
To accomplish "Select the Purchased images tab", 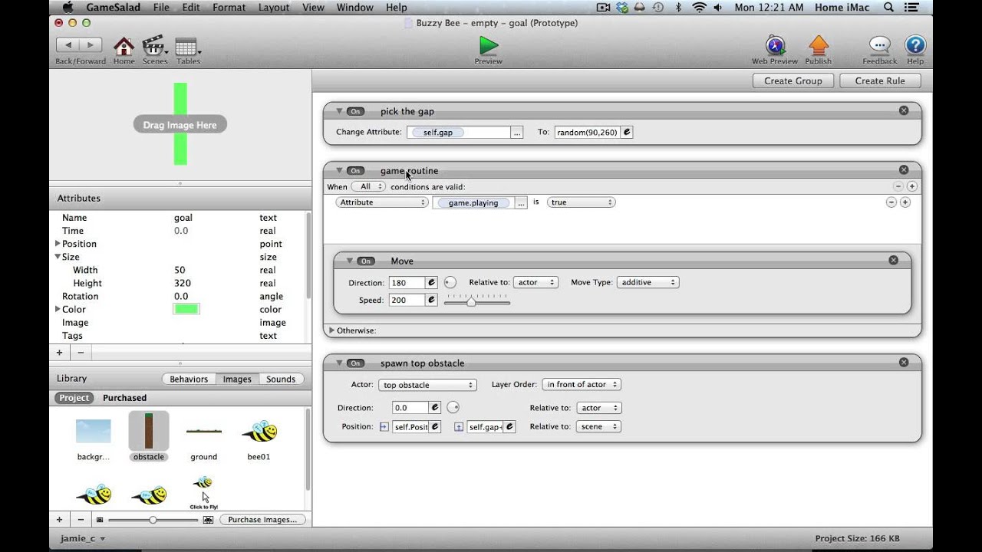I will pyautogui.click(x=124, y=398).
